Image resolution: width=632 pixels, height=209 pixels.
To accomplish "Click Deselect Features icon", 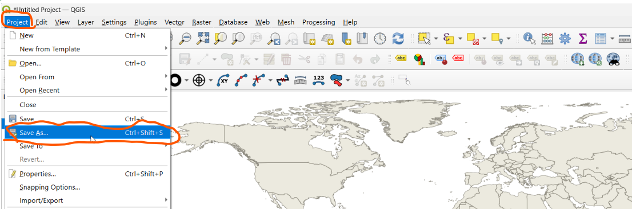I will pyautogui.click(x=473, y=39).
